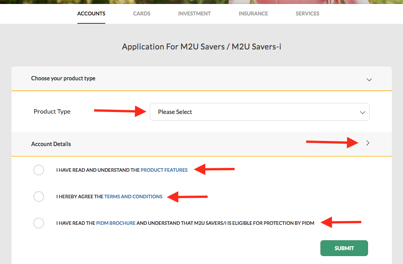The image size is (403, 264).
Task: Click the green SUBMIT button
Action: pyautogui.click(x=344, y=248)
